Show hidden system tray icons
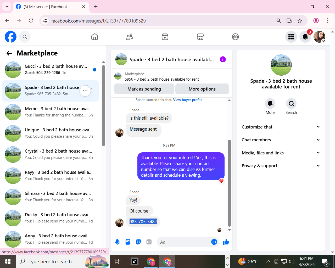 click(x=268, y=261)
